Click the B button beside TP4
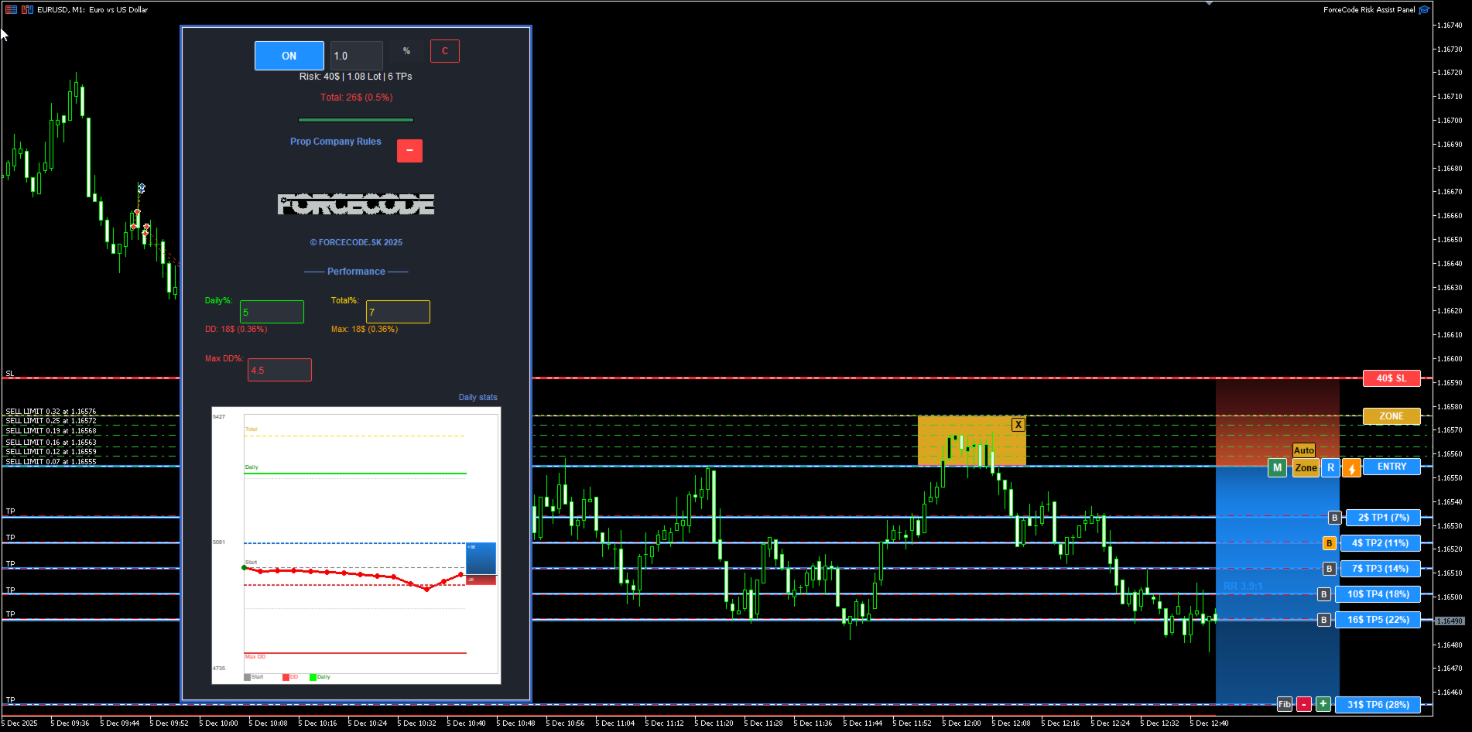This screenshot has width=1472, height=732. coord(1324,594)
